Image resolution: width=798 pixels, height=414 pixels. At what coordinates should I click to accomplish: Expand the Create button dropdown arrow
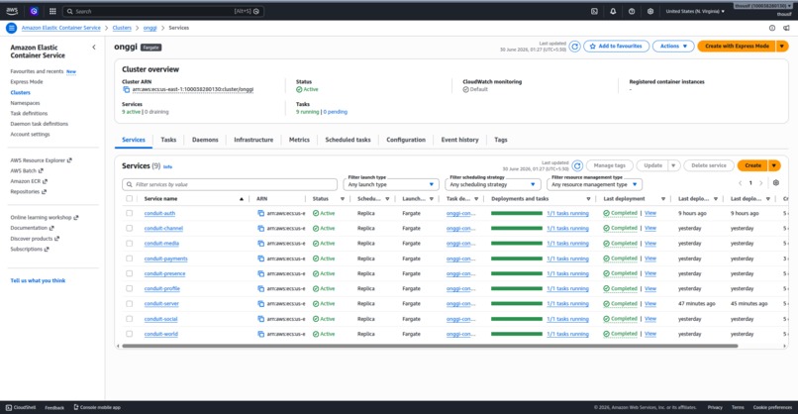point(774,165)
